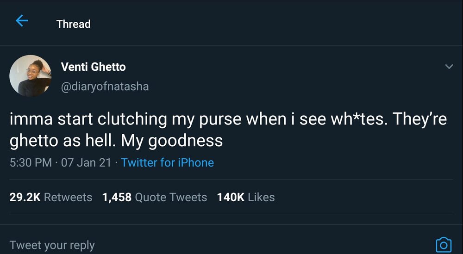Expand the tweet options chevron

(x=449, y=67)
